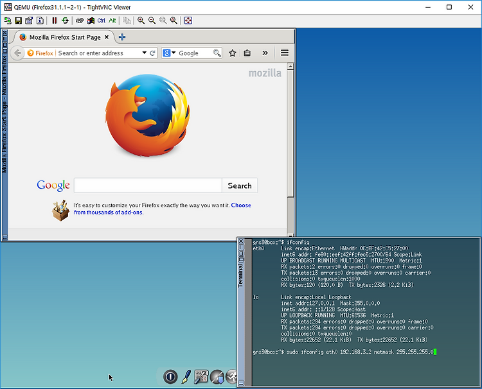The height and width of the screenshot is (389, 482).
Task: Click the Search or enter address bar
Action: [91, 53]
